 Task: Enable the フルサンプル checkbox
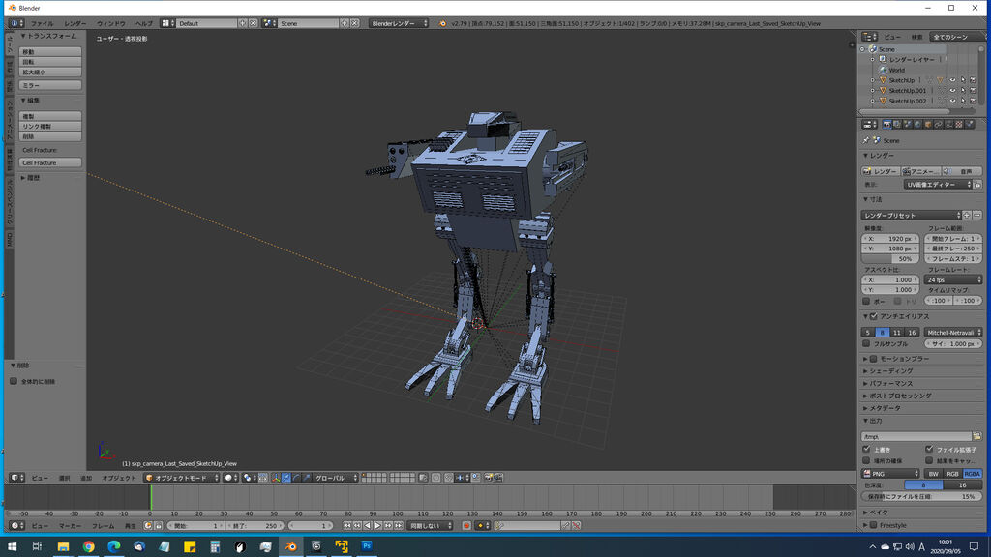pos(867,344)
